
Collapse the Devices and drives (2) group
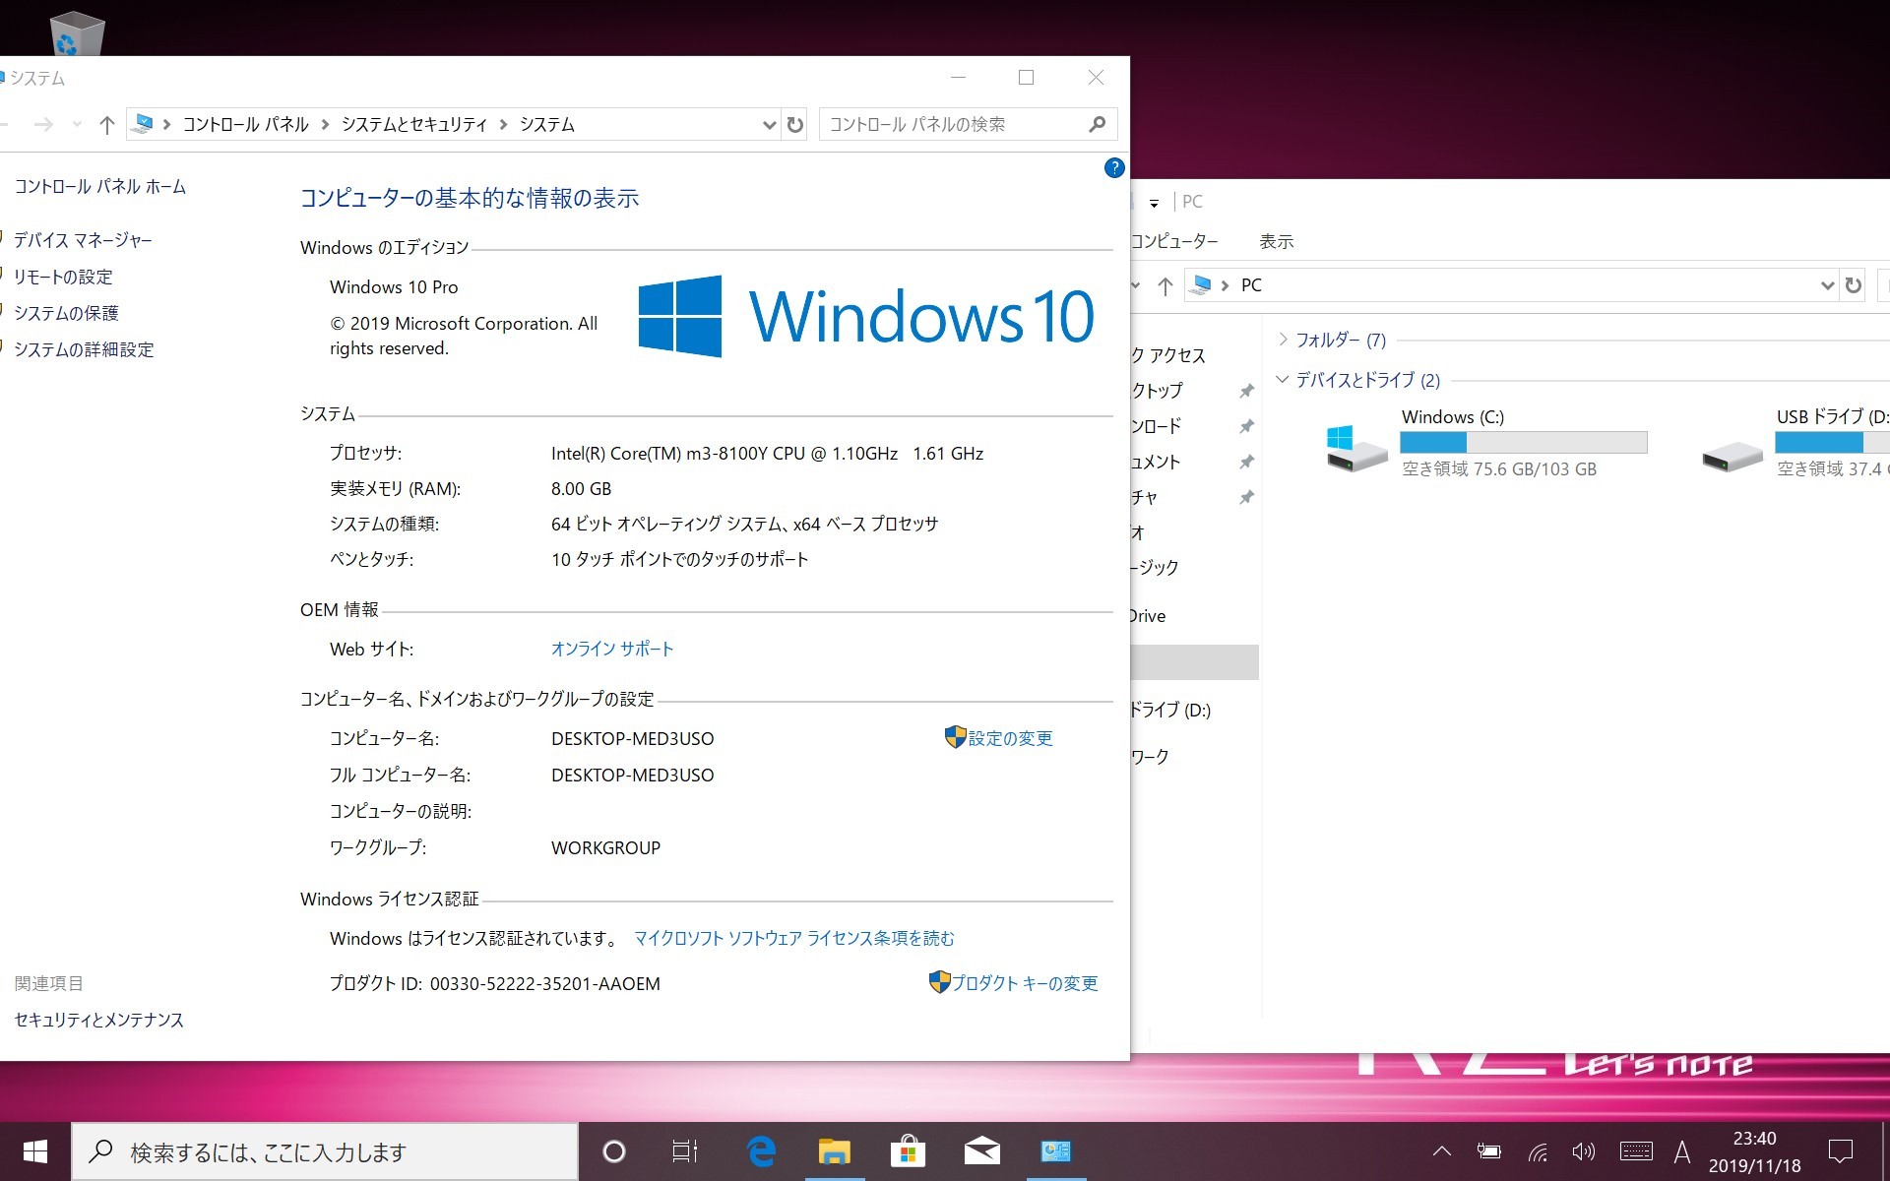click(1283, 380)
